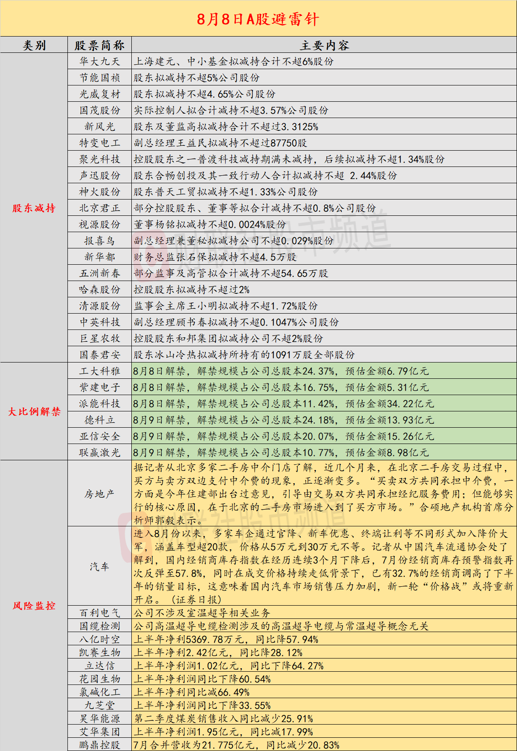Click 7月合并营收为21.775亿元 cell
This screenshot has height=751, width=517.
[x=324, y=745]
